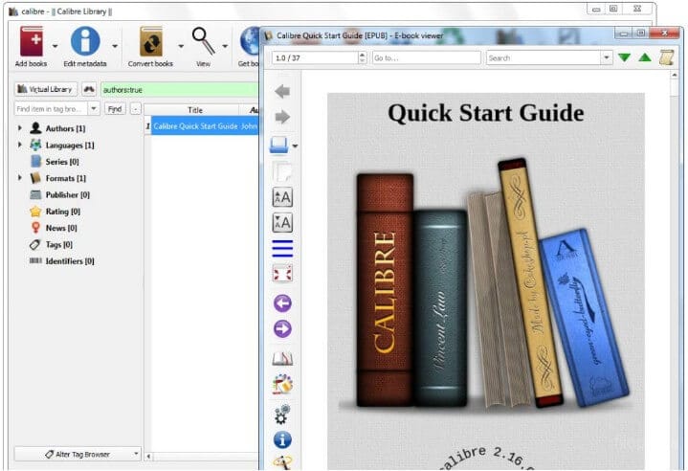Click the Edit metadata icon

pyautogui.click(x=85, y=41)
